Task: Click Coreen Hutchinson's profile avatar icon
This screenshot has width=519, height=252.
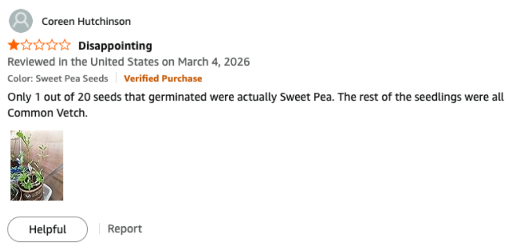Action: pyautogui.click(x=21, y=21)
